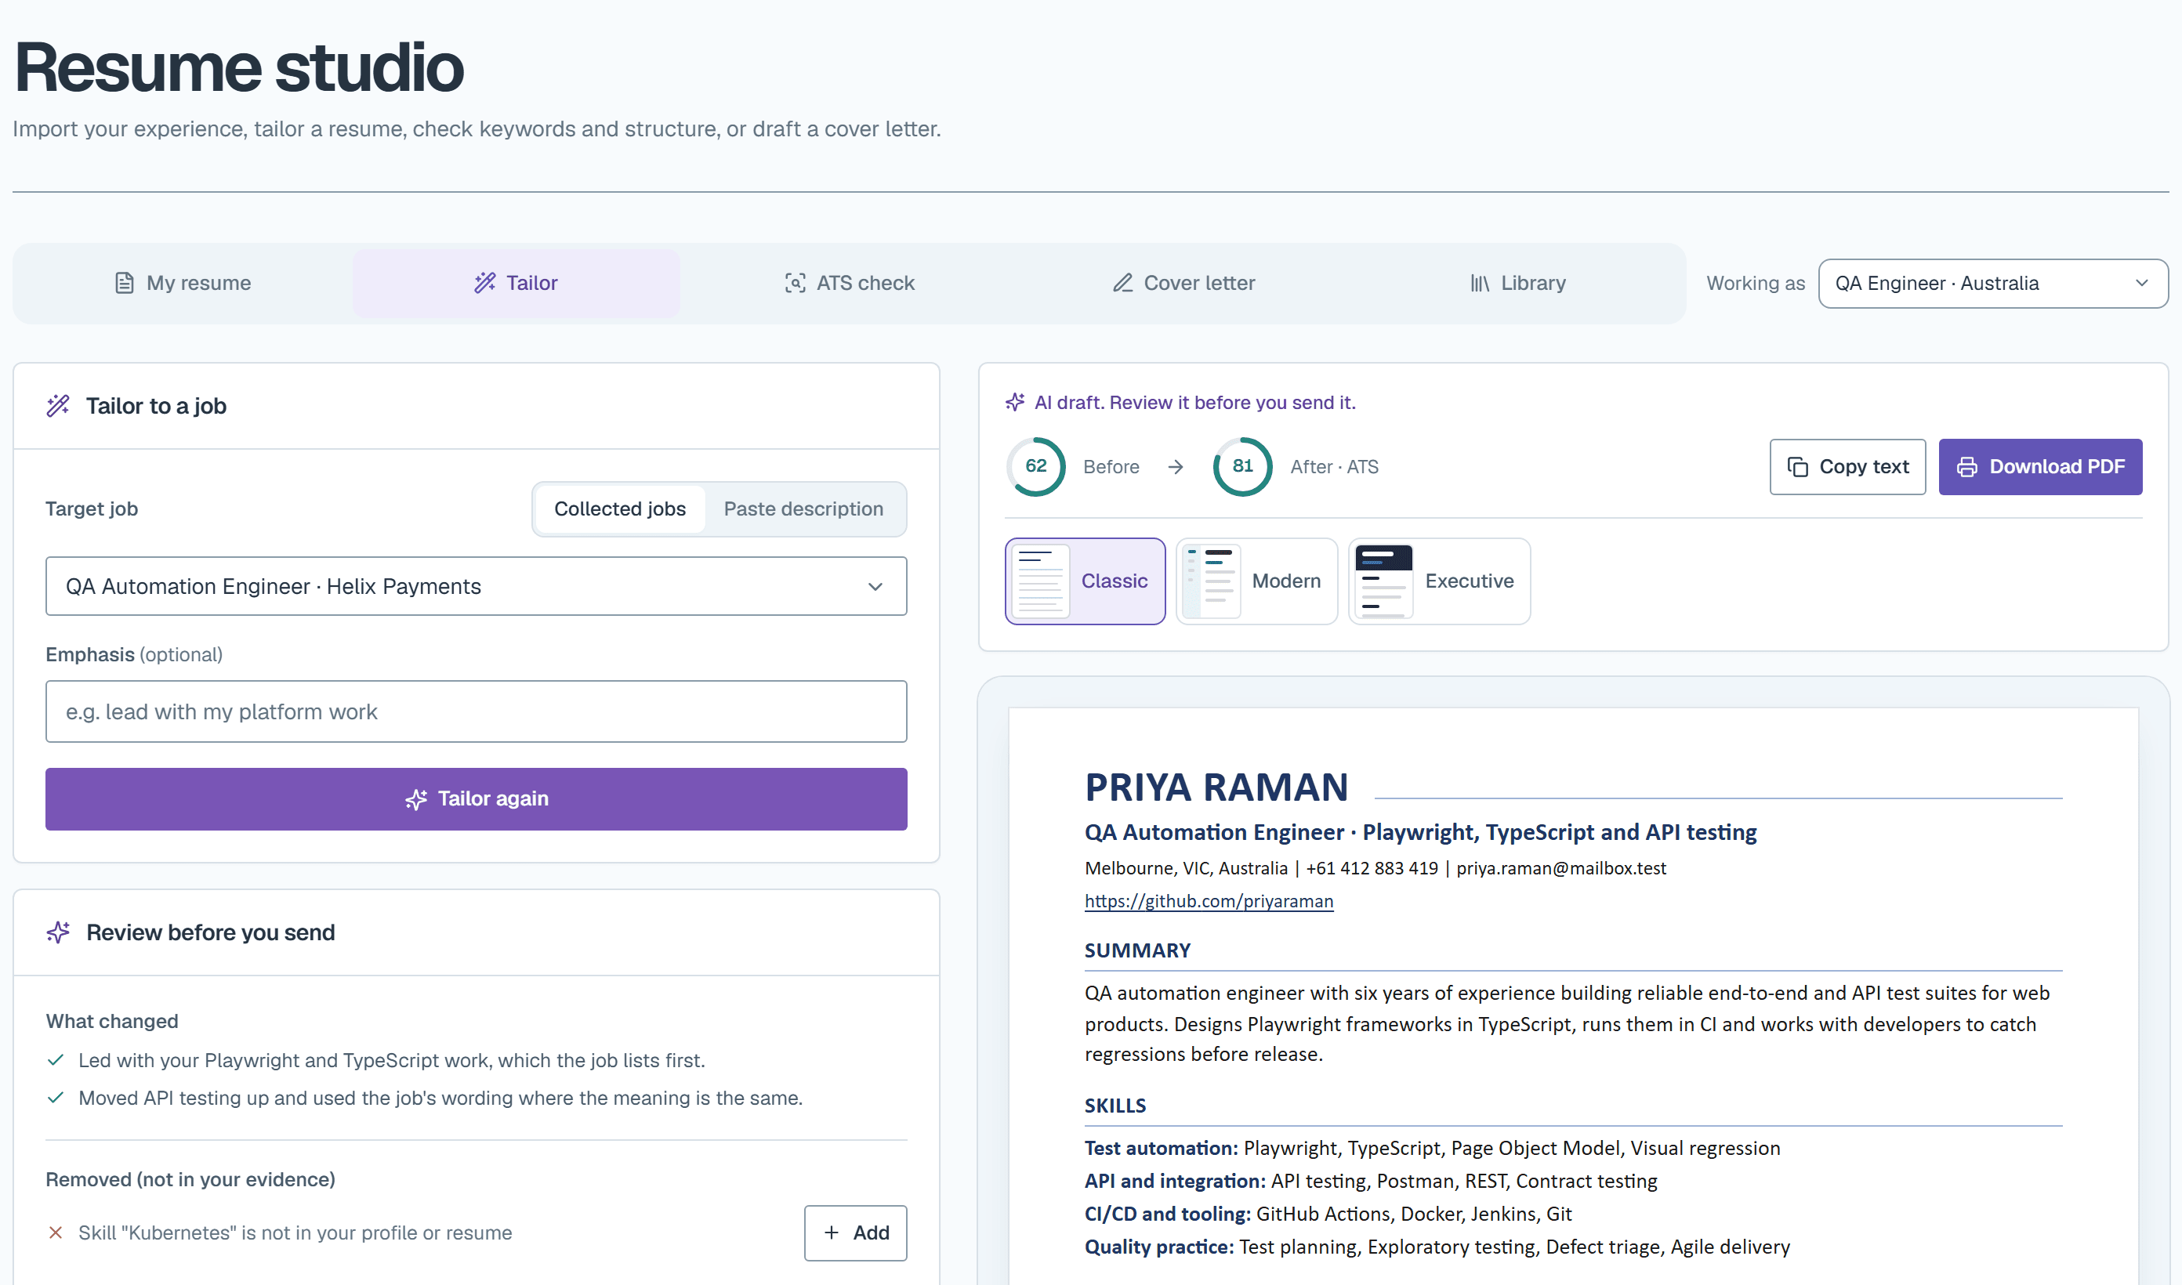
Task: Select the Modern resume template
Action: click(x=1256, y=581)
